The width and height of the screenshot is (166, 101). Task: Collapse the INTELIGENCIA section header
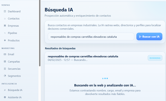pos(9,84)
